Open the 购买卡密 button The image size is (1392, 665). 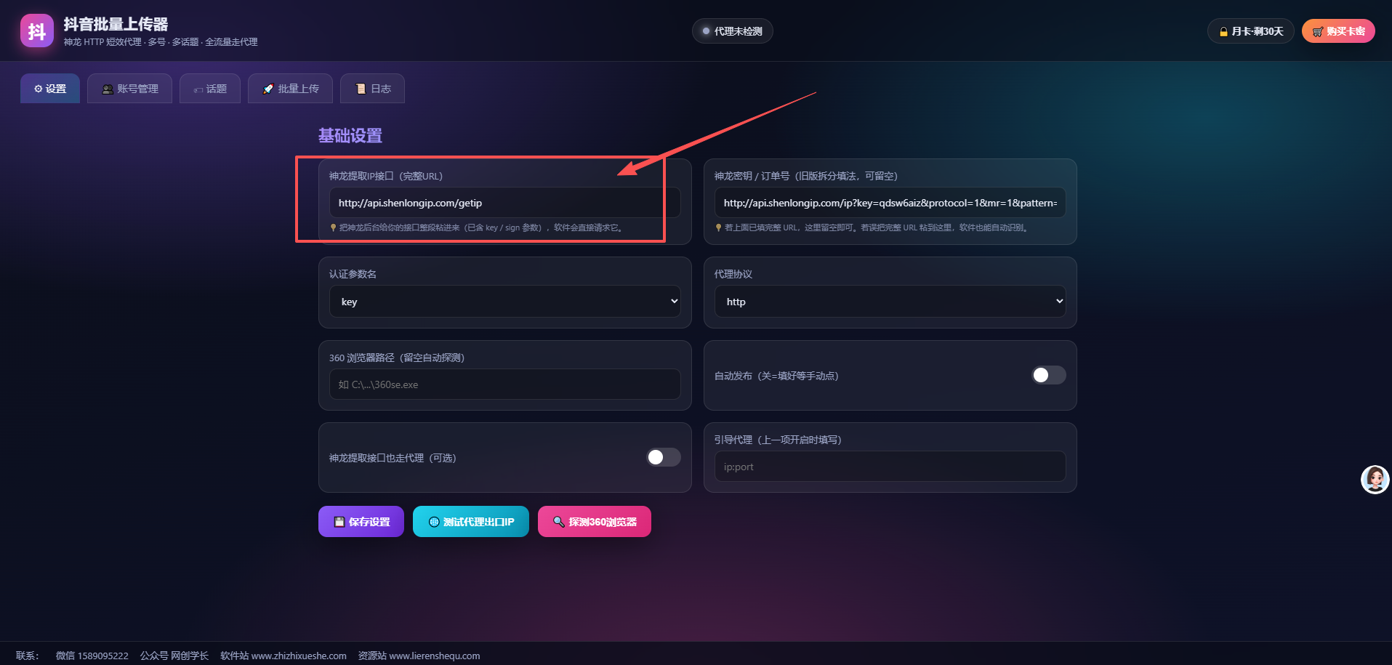click(x=1338, y=31)
